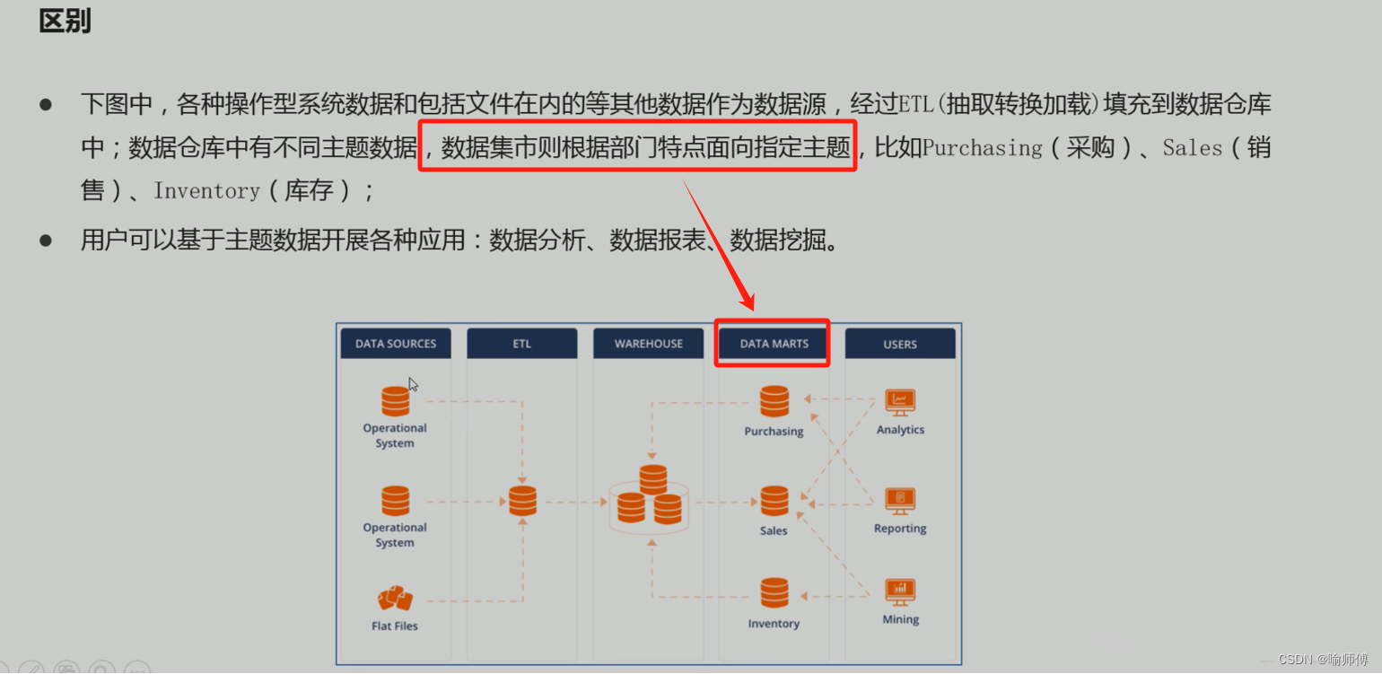Select the Mining monitor icon

[x=900, y=593]
